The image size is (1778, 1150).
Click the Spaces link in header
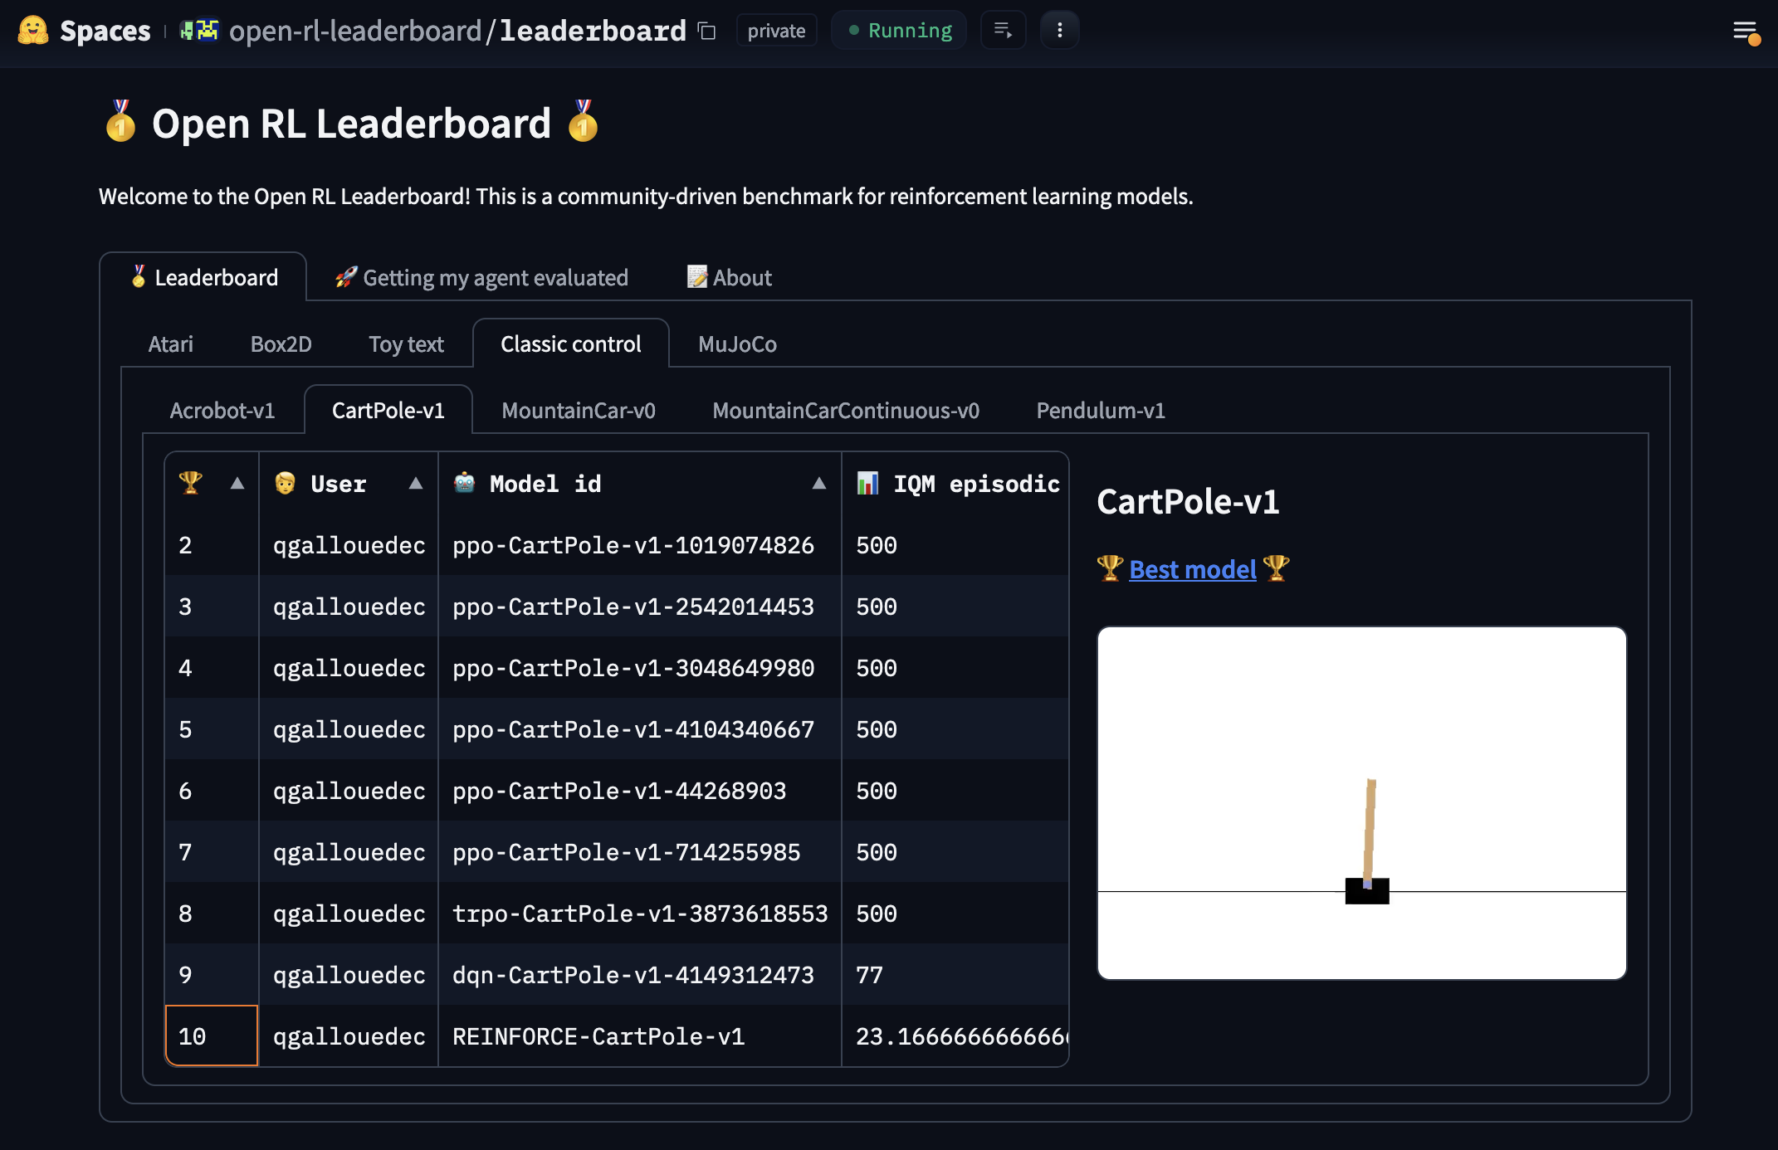tap(105, 31)
